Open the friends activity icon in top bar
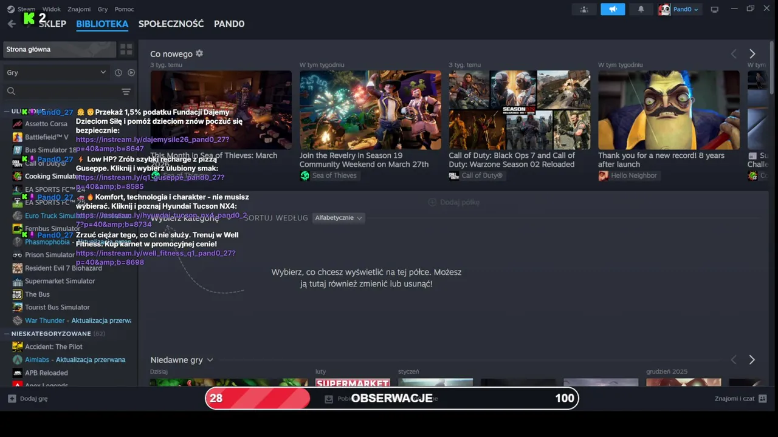Image resolution: width=778 pixels, height=437 pixels. point(584,9)
